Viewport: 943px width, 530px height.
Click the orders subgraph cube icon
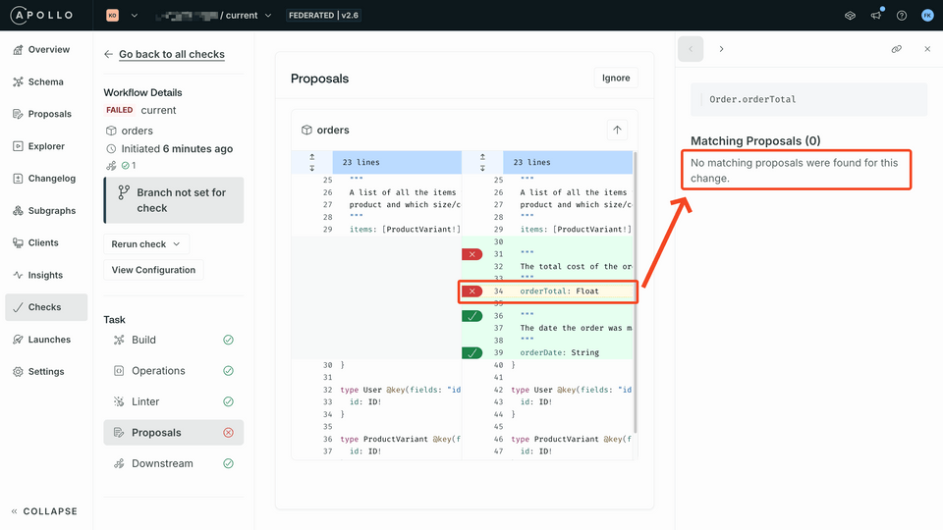click(x=306, y=130)
